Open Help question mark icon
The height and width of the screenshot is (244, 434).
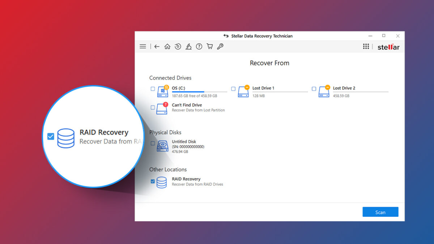pyautogui.click(x=199, y=46)
